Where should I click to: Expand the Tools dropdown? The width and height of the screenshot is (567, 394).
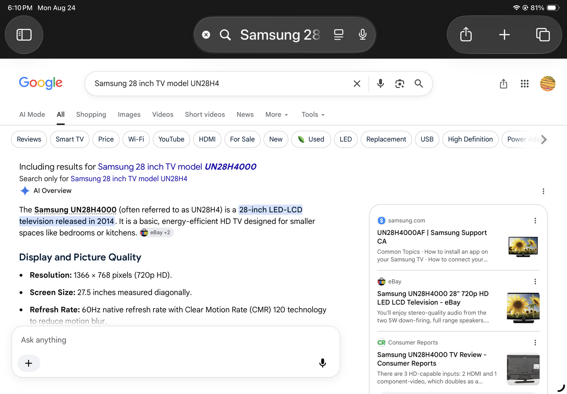[x=313, y=114]
